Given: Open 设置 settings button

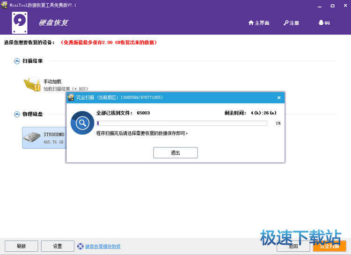Looking at the screenshot, I should pyautogui.click(x=58, y=246).
